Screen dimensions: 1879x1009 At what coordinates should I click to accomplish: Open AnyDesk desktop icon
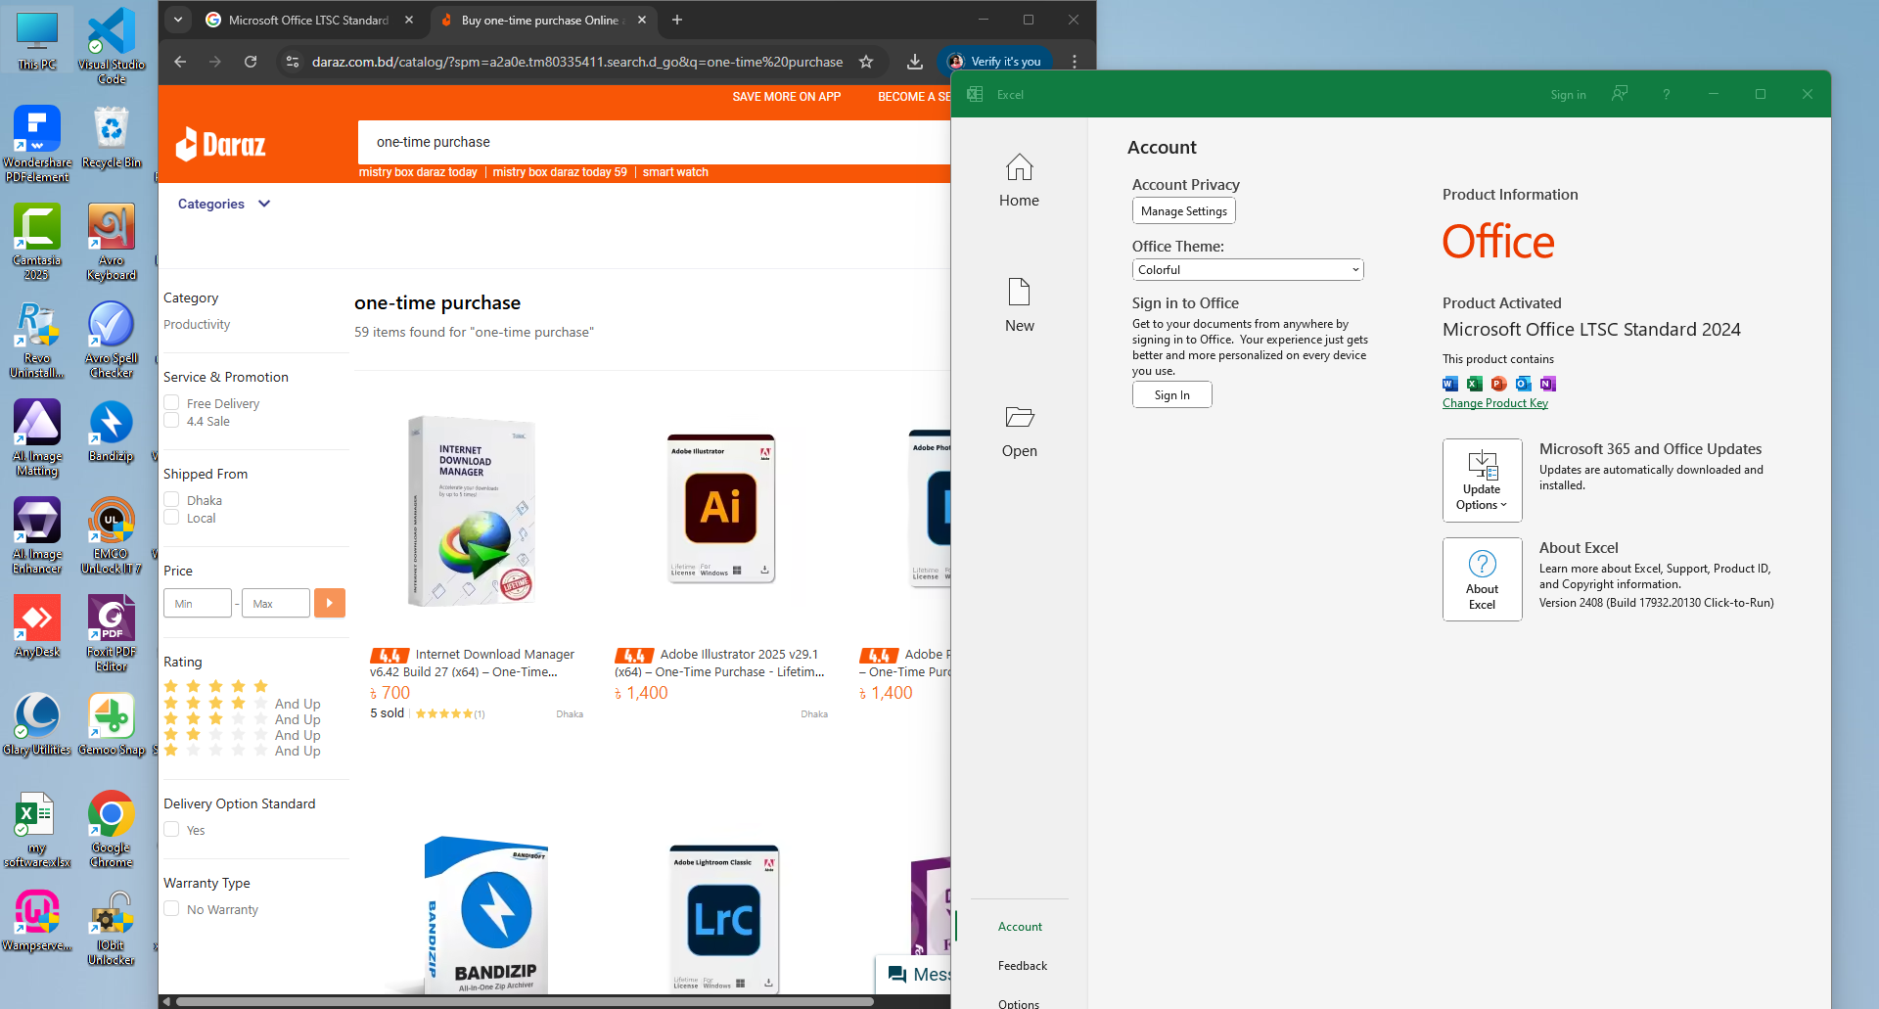point(37,626)
